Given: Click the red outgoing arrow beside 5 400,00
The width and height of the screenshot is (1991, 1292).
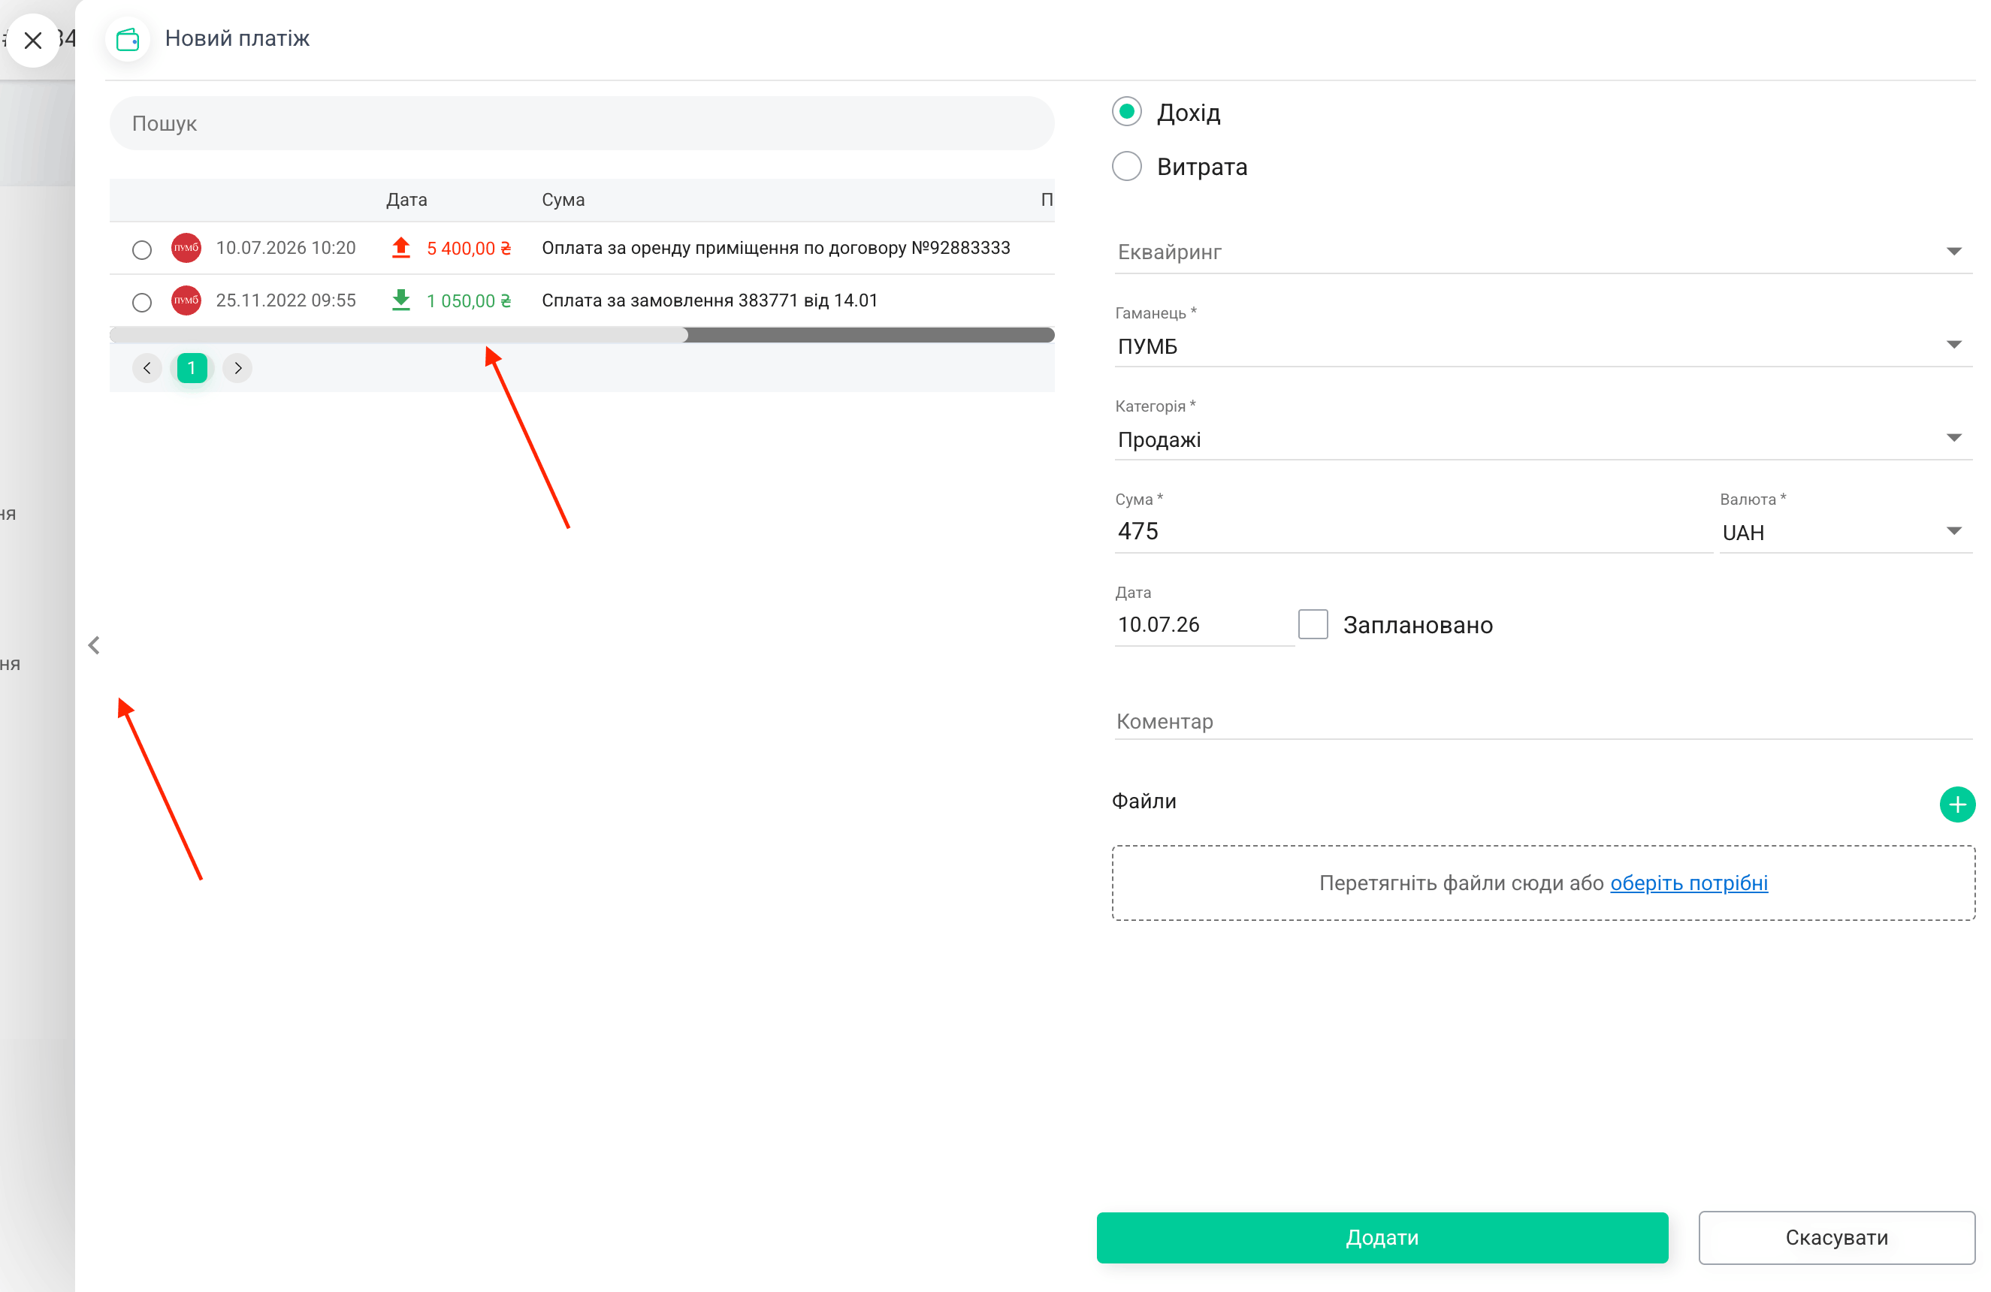Looking at the screenshot, I should (400, 248).
